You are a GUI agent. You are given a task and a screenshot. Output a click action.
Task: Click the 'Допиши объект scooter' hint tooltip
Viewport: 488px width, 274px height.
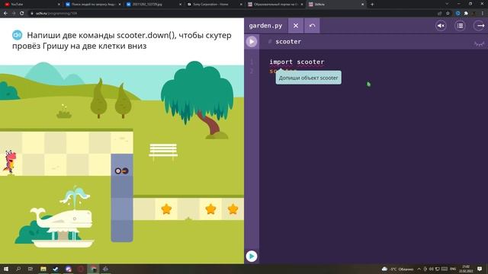[x=308, y=78]
